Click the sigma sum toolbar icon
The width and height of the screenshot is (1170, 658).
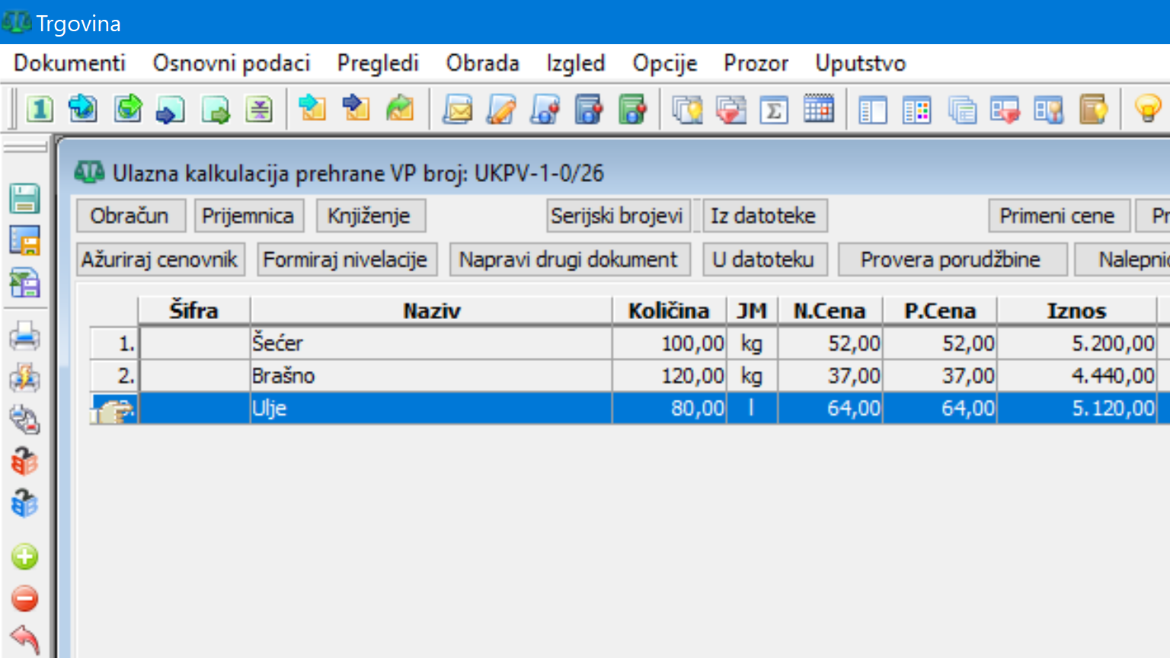point(774,110)
